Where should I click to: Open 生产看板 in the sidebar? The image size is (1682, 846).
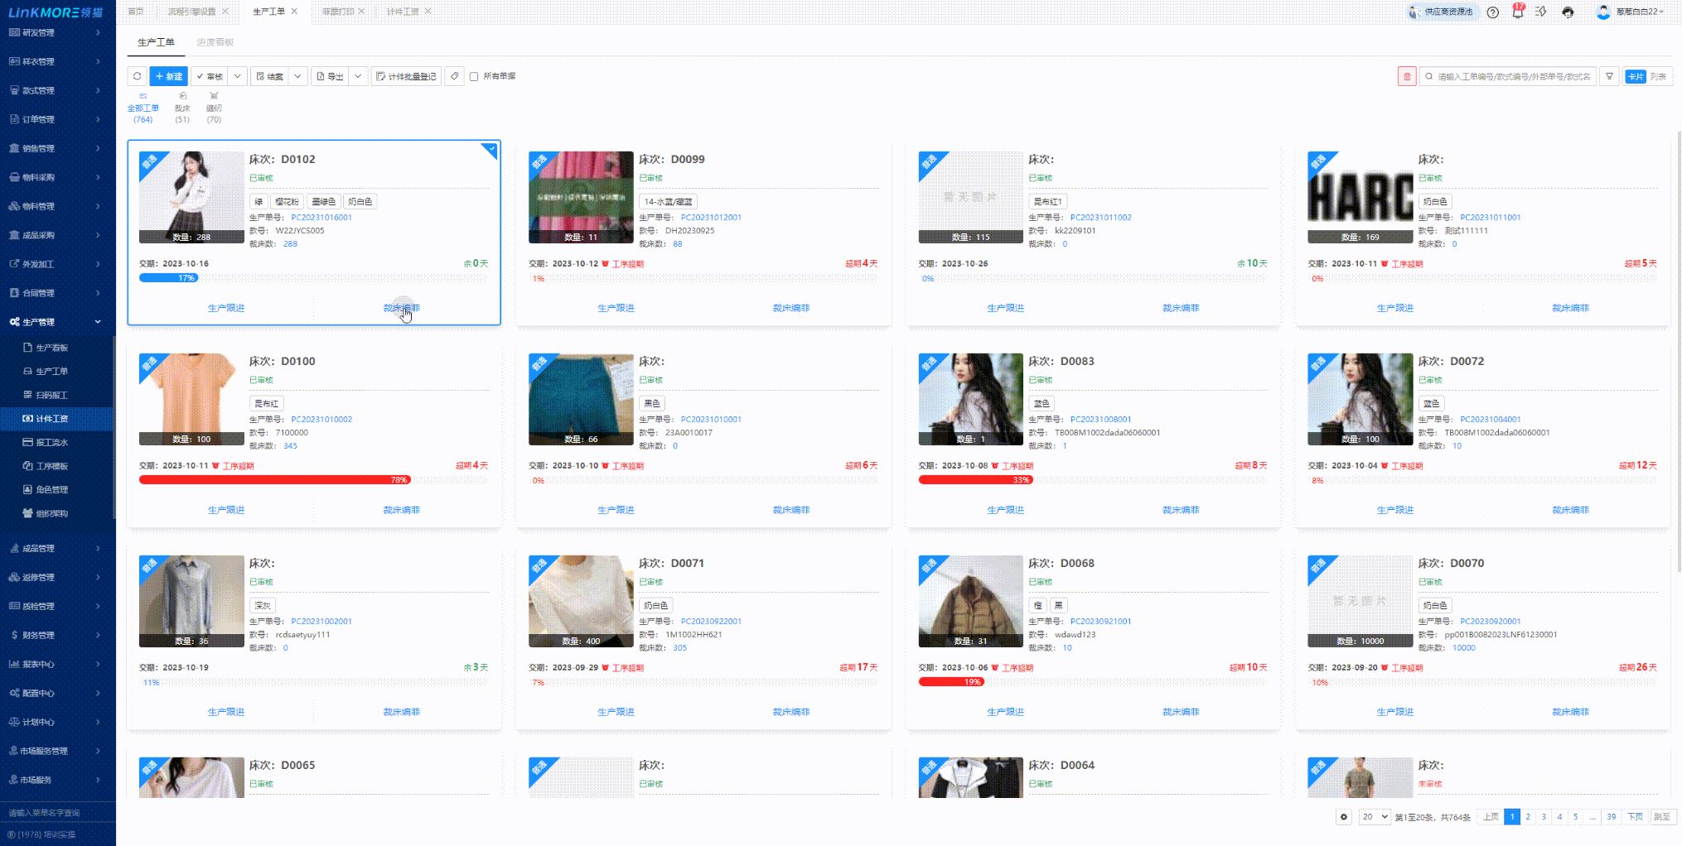point(51,348)
